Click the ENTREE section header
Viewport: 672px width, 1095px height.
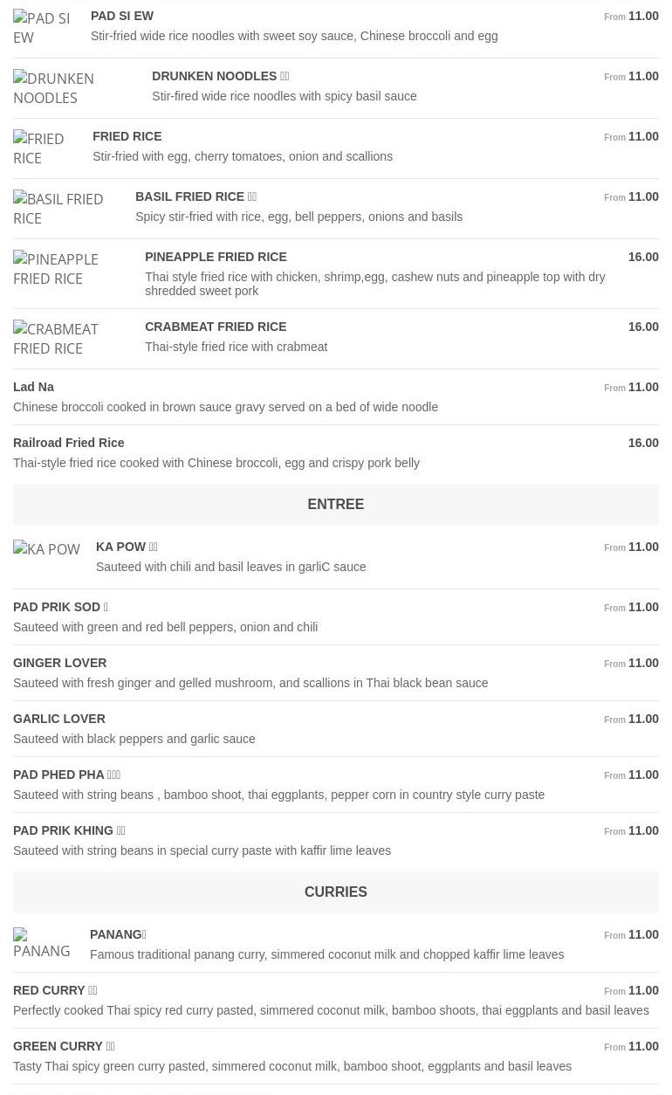click(x=335, y=505)
